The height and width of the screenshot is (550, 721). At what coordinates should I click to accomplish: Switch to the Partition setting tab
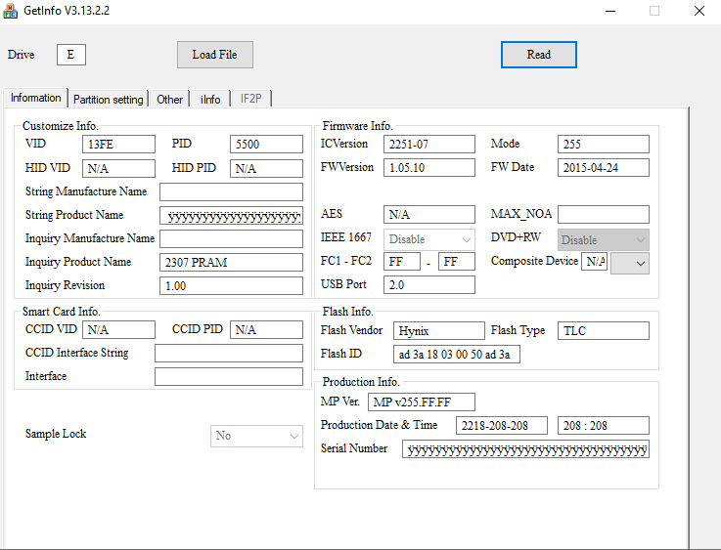108,100
